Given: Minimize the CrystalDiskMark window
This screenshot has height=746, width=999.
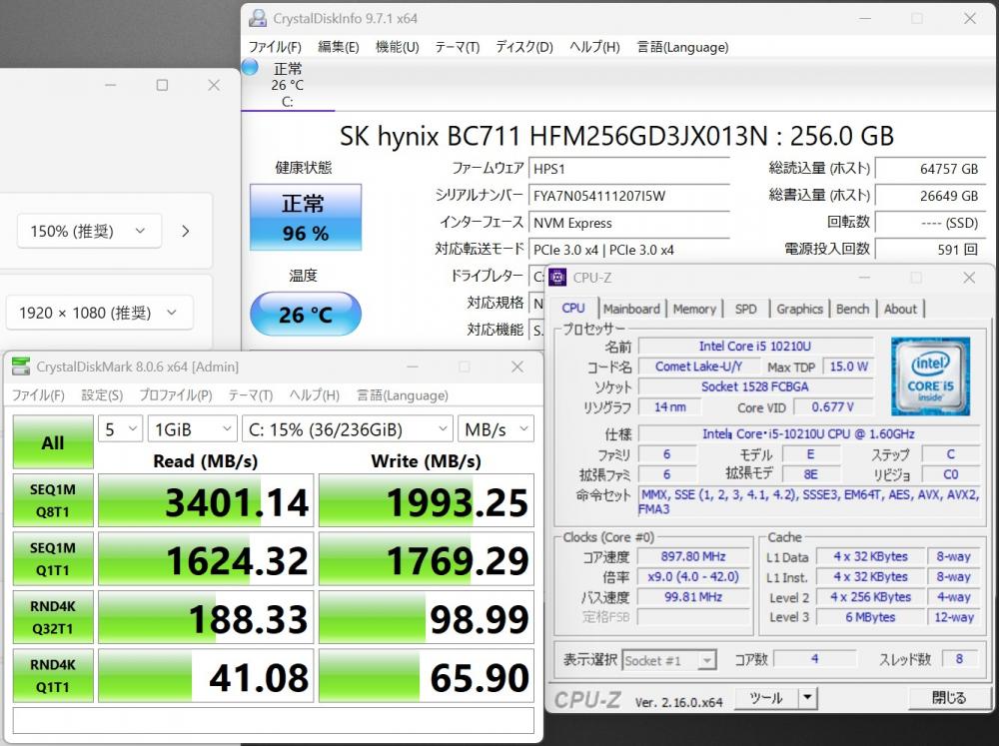Looking at the screenshot, I should [x=410, y=367].
